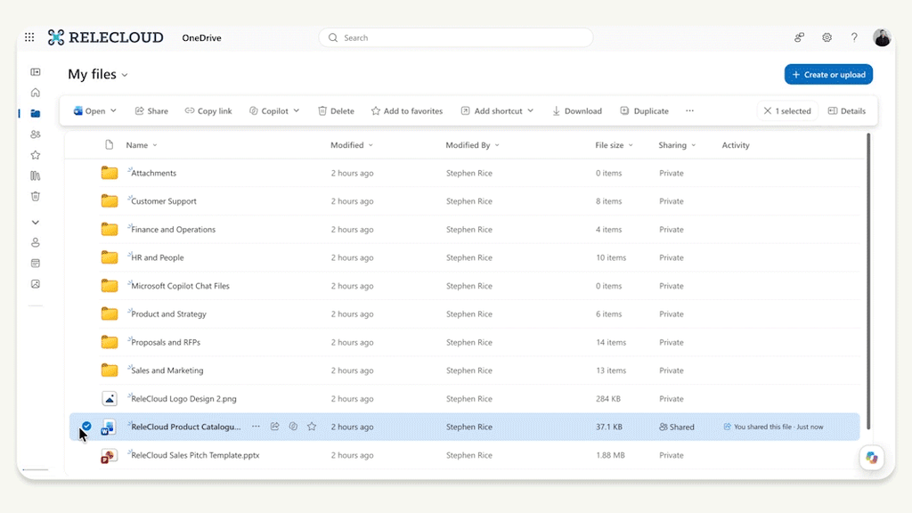Screen dimensions: 912x513
Task: Open RelecCloud Logo Design 2.png
Action: pyautogui.click(x=183, y=399)
